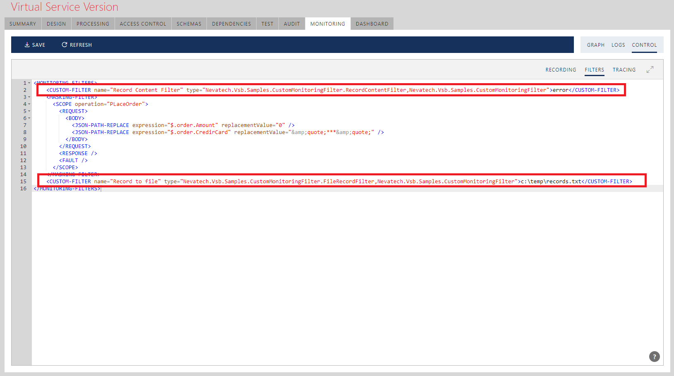Collapse the MONITORING-FILTERS fold arrow on line 1
The image size is (674, 376).
click(29, 83)
